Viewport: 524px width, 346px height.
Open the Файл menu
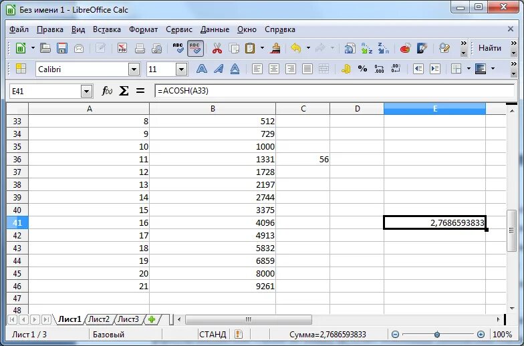(19, 29)
